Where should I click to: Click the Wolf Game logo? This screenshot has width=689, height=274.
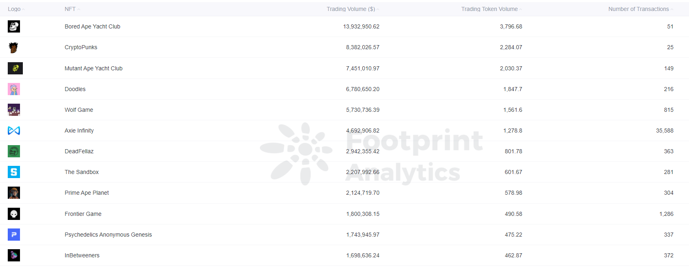[x=14, y=110]
